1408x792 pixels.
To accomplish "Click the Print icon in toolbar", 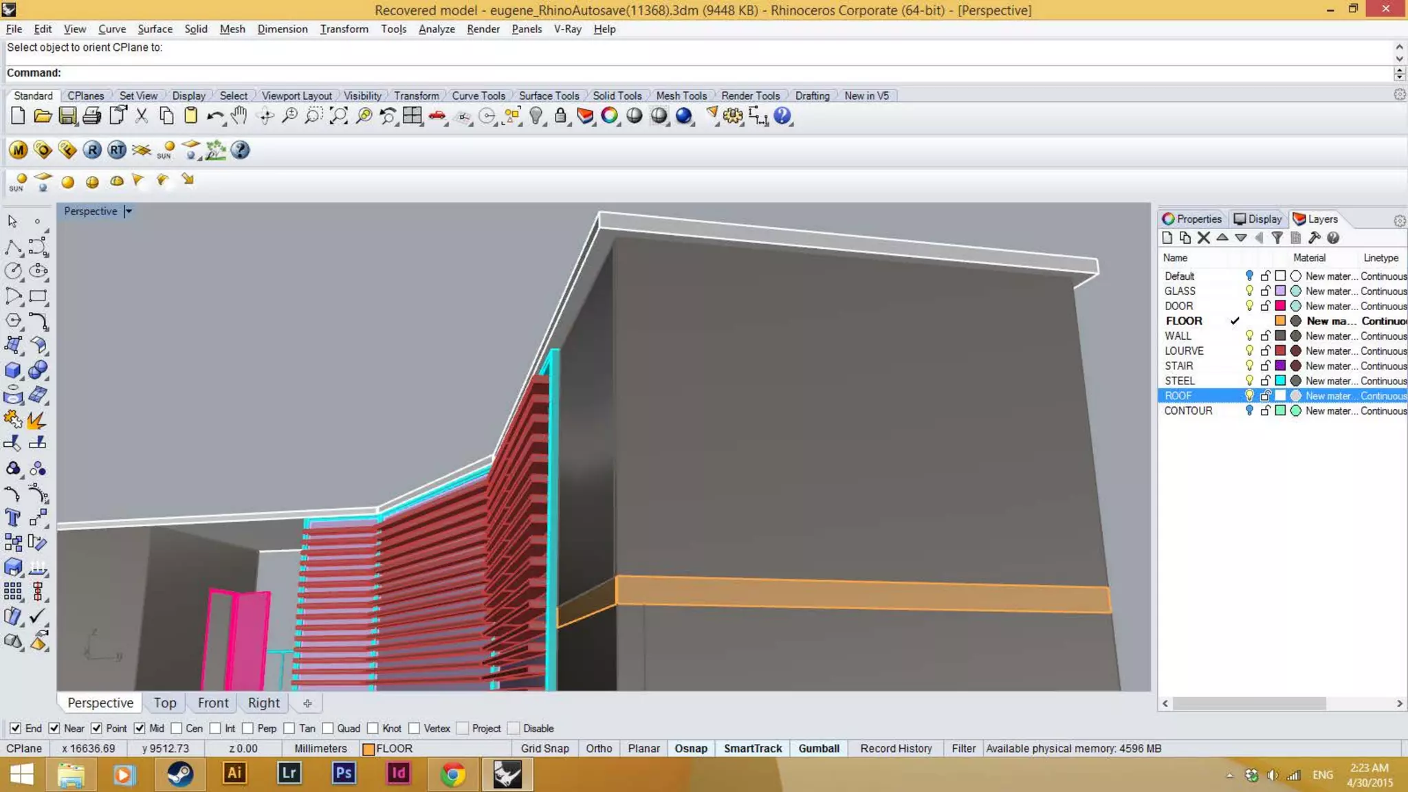I will [x=92, y=116].
